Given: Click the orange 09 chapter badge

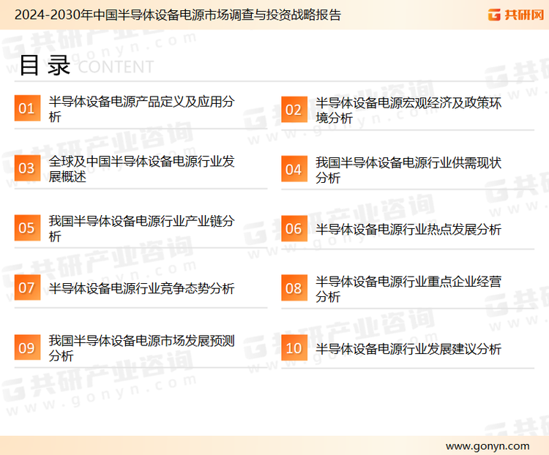Looking at the screenshot, I should [x=27, y=347].
